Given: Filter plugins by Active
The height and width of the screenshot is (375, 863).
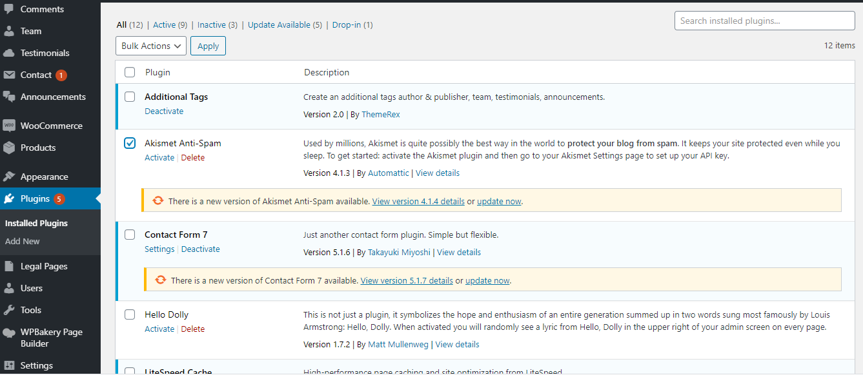Looking at the screenshot, I should [164, 24].
